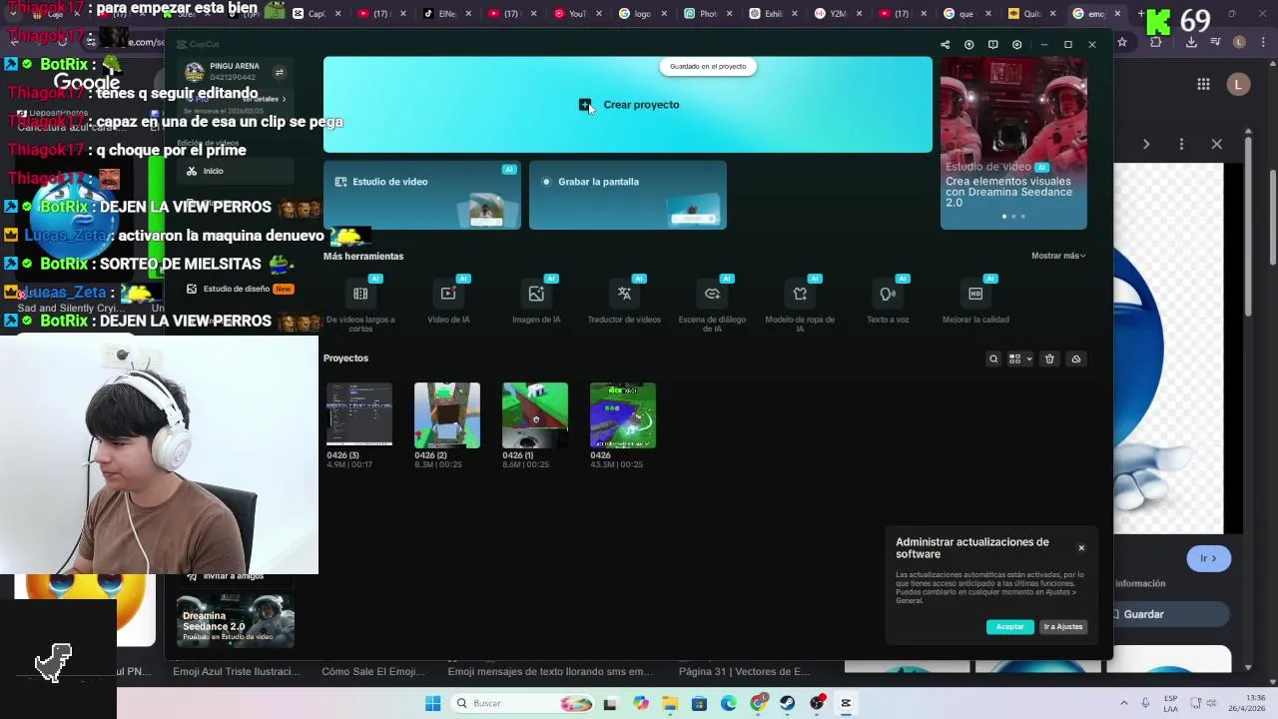Select Grabar la pantalla option

click(628, 195)
